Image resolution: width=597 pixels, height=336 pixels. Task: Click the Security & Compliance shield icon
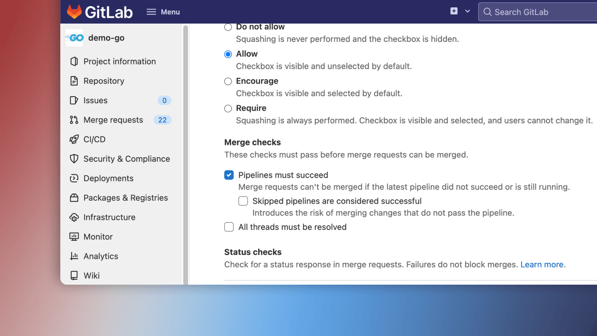pyautogui.click(x=74, y=159)
